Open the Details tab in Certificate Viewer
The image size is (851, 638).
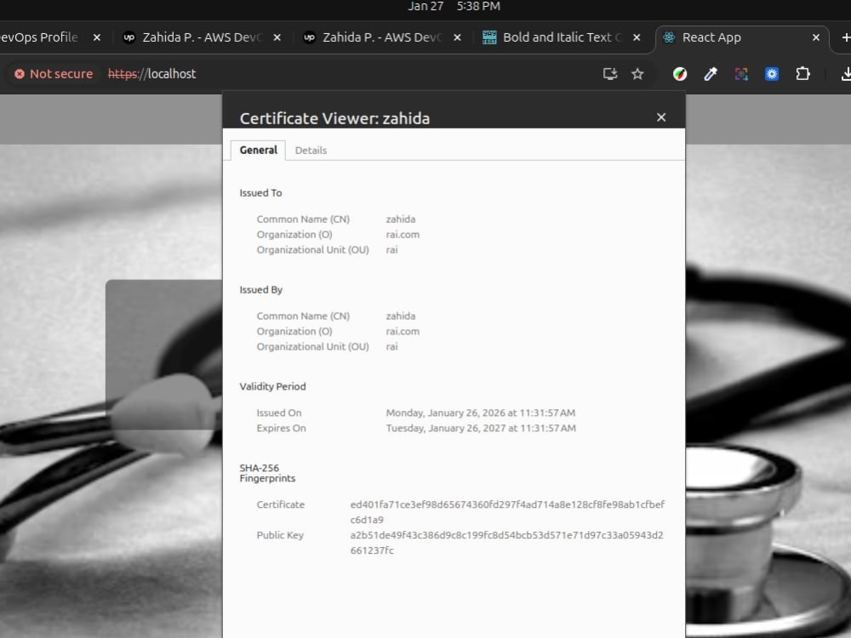pos(311,151)
